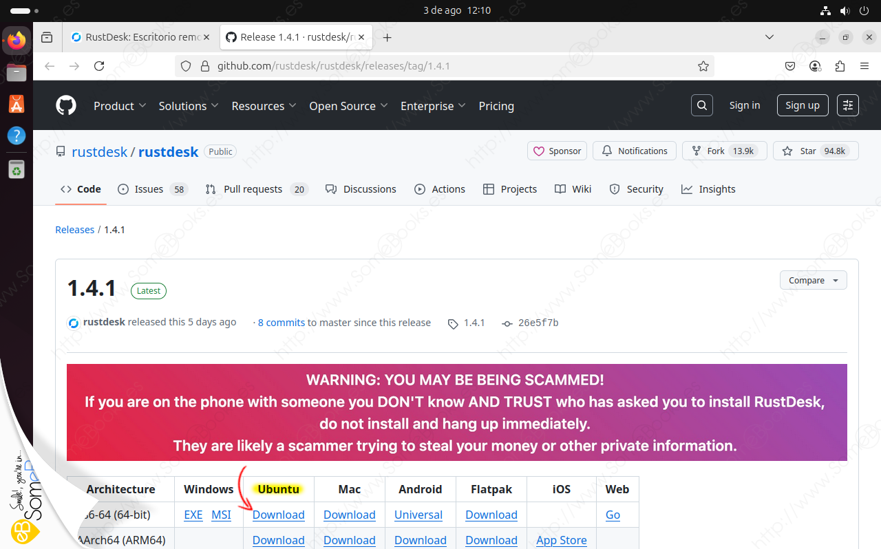Click the GitHub search magnifier button
The width and height of the screenshot is (881, 549).
pyautogui.click(x=702, y=105)
